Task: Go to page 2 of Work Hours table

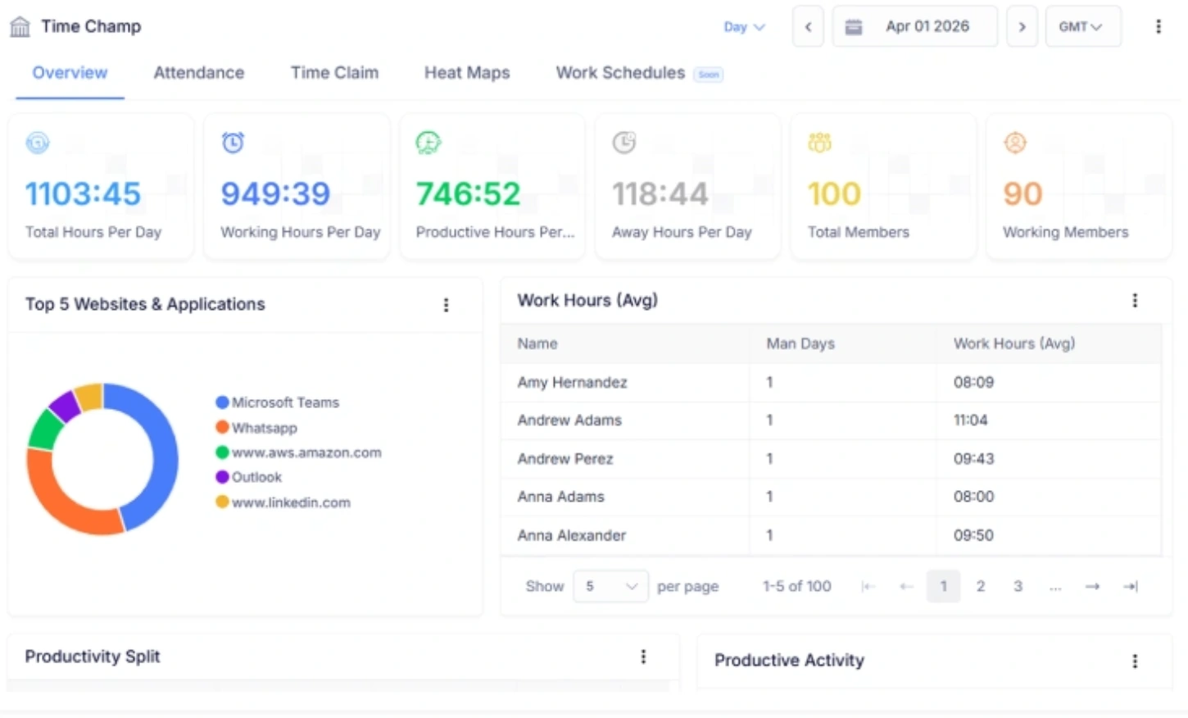Action: pos(981,586)
